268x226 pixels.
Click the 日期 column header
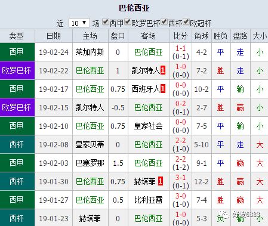54,36
